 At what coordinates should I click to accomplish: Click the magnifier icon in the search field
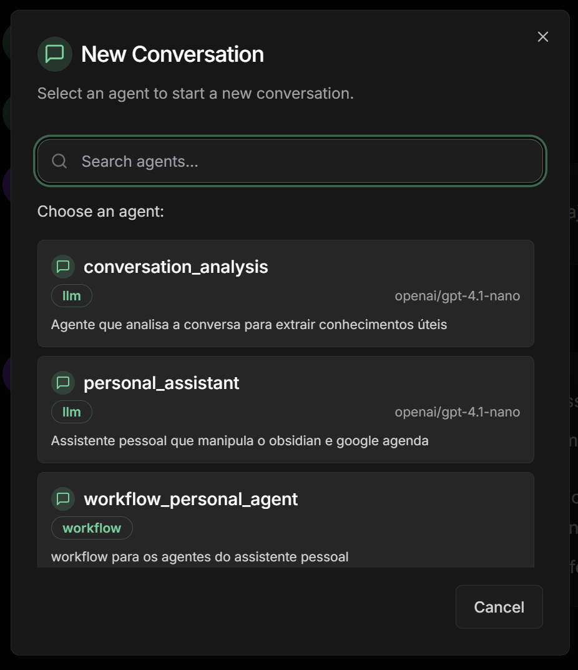[59, 160]
